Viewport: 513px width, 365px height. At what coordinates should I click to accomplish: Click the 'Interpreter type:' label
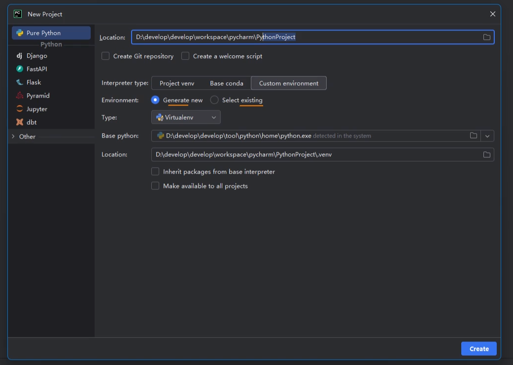tap(125, 83)
